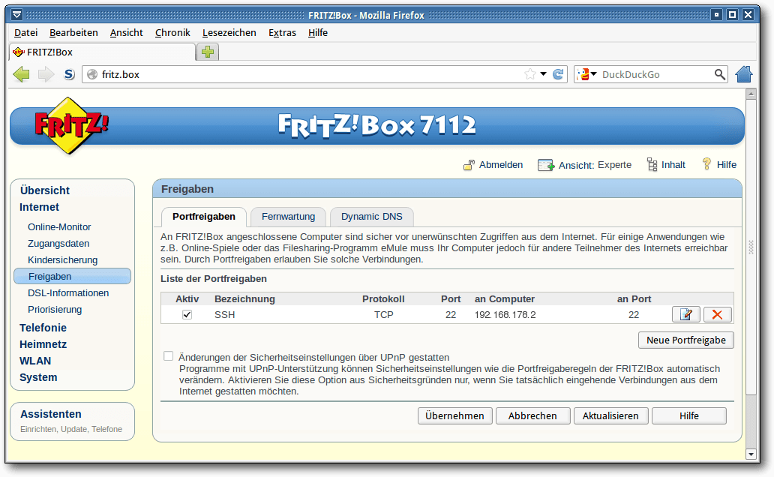Switch to the Fernwartung tab
The height and width of the screenshot is (477, 774).
click(x=288, y=217)
